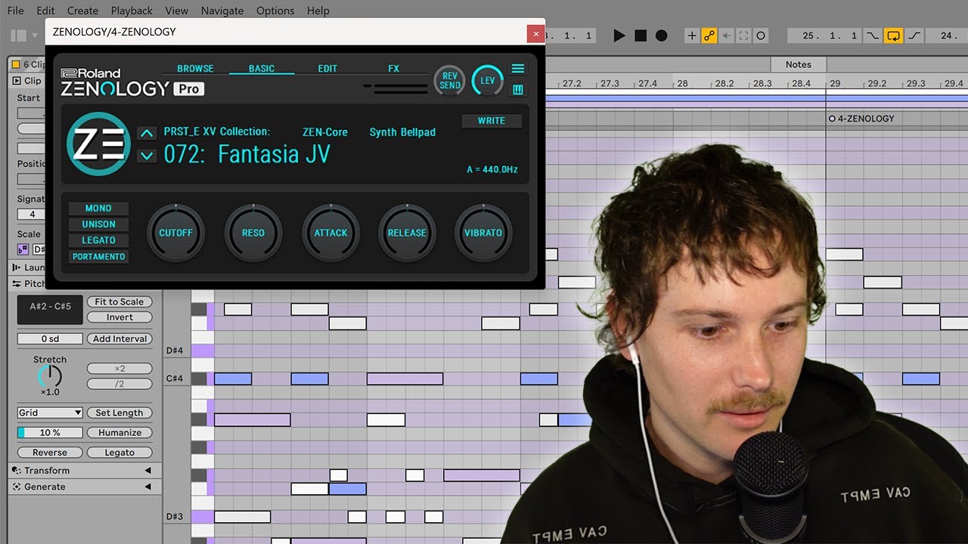Viewport: 968px width, 544px height.
Task: Stop playback with the Stop button
Action: [x=641, y=36]
